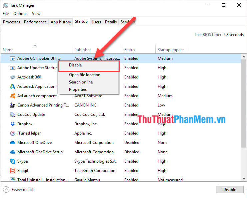Viewport: 247px width, 198px height.
Task: Switch to the App history tab
Action: [x=61, y=22]
